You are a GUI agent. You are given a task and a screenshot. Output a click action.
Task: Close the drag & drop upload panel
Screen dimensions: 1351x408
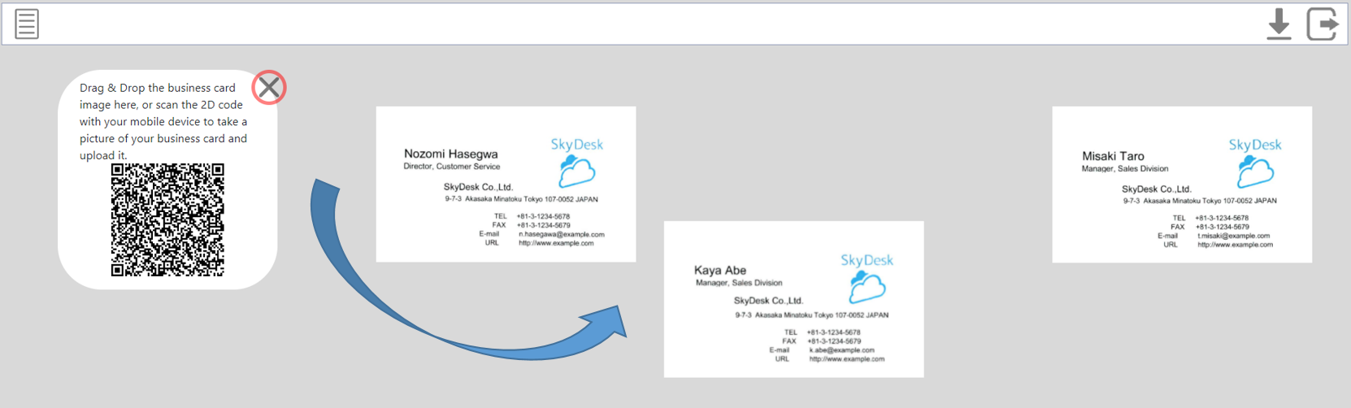tap(269, 87)
